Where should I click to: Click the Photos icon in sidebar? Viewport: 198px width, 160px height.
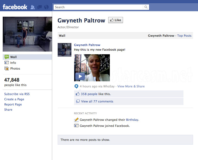tap(7, 68)
